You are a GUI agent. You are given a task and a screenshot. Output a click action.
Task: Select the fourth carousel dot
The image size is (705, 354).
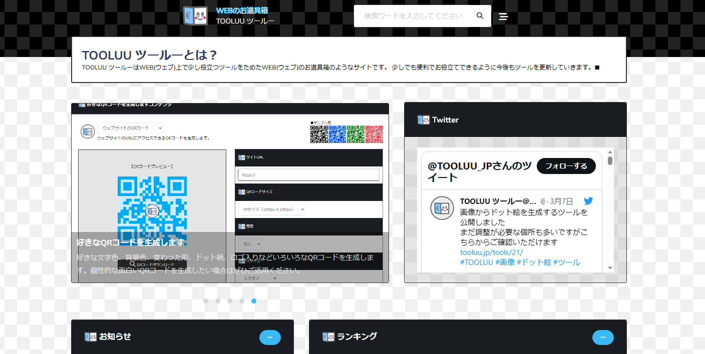pyautogui.click(x=242, y=301)
